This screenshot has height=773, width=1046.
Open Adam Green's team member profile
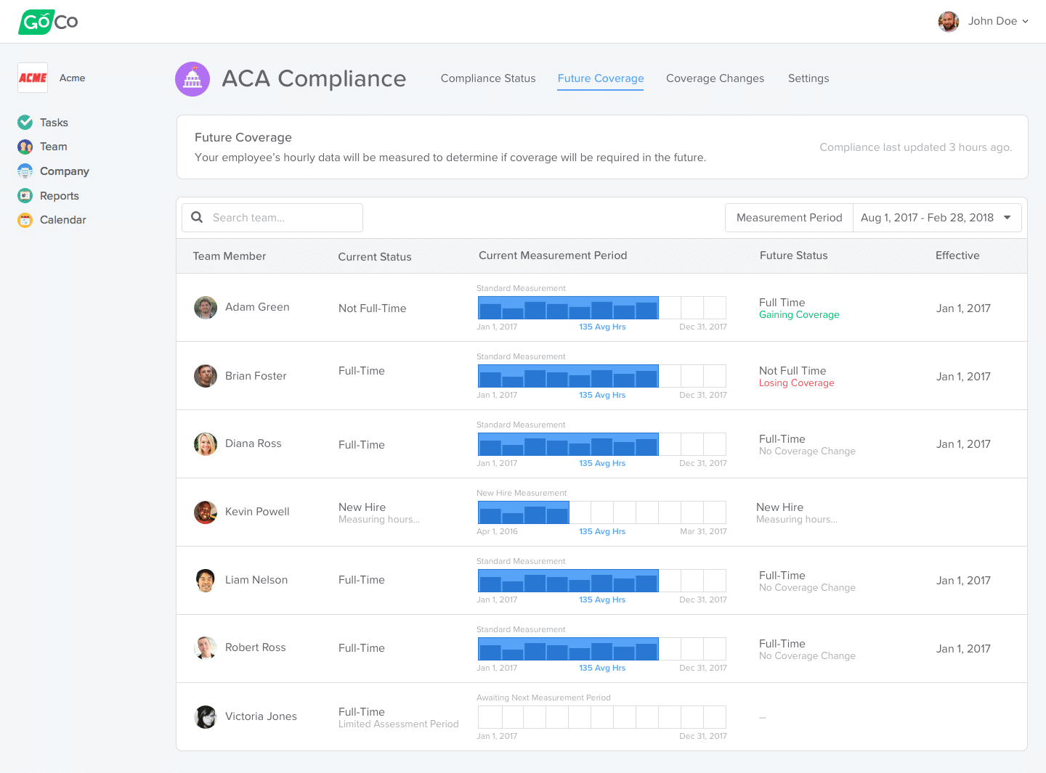(x=257, y=307)
